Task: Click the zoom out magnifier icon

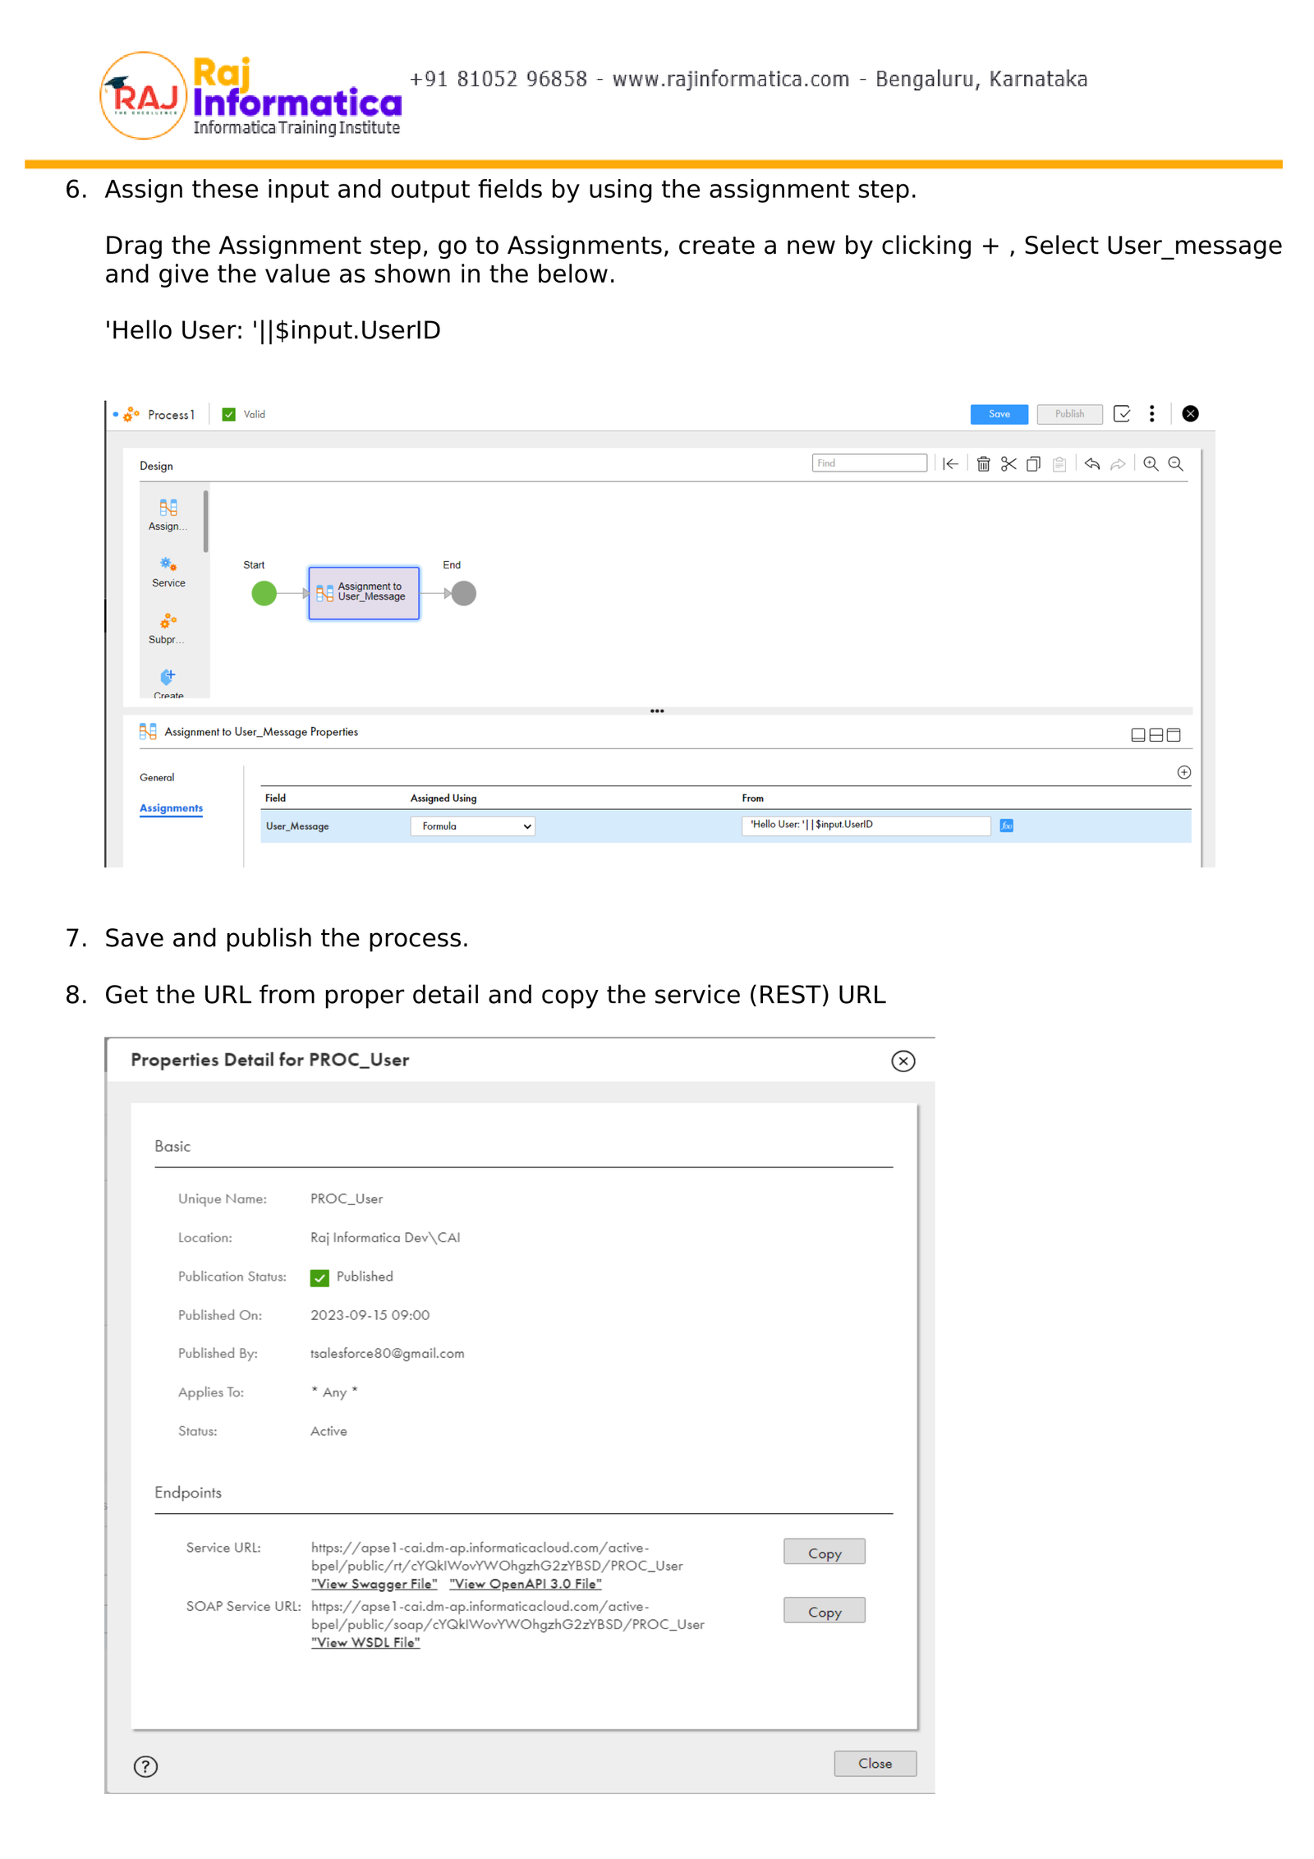Action: point(1176,464)
